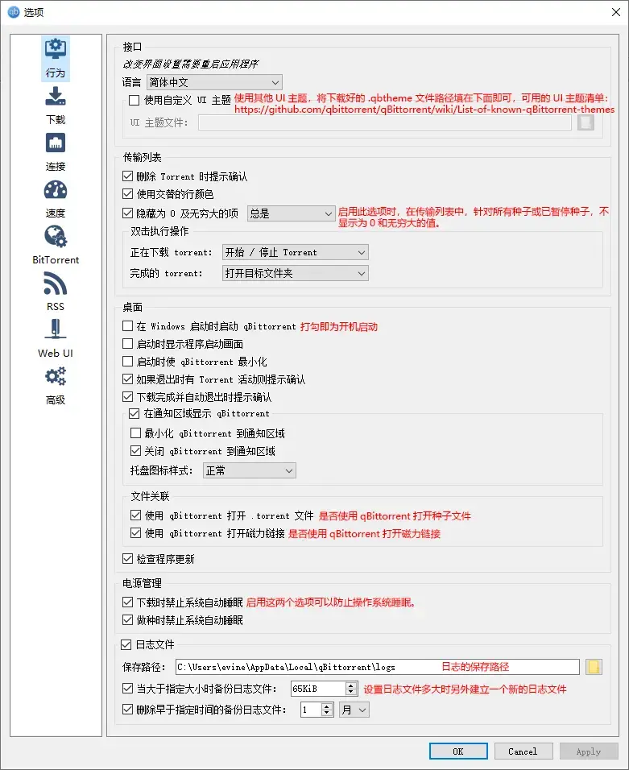Toggle 检查程序更新 checkbox

point(128,558)
